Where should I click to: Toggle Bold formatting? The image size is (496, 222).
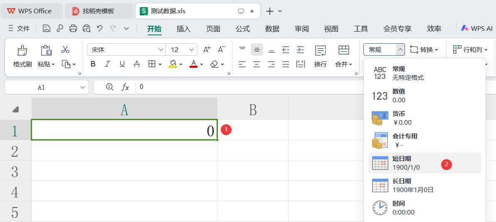click(x=93, y=64)
